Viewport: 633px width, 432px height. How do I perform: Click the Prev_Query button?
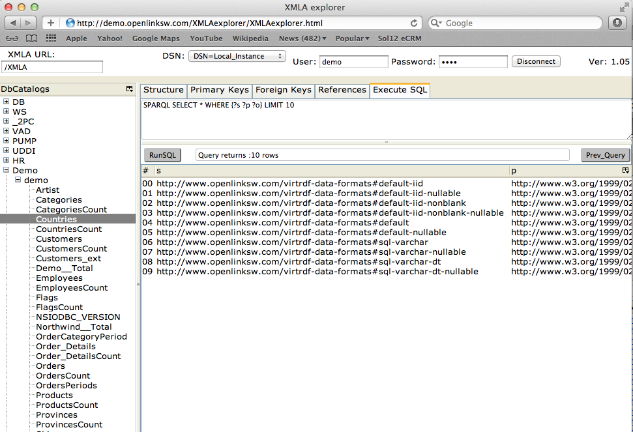(x=605, y=155)
